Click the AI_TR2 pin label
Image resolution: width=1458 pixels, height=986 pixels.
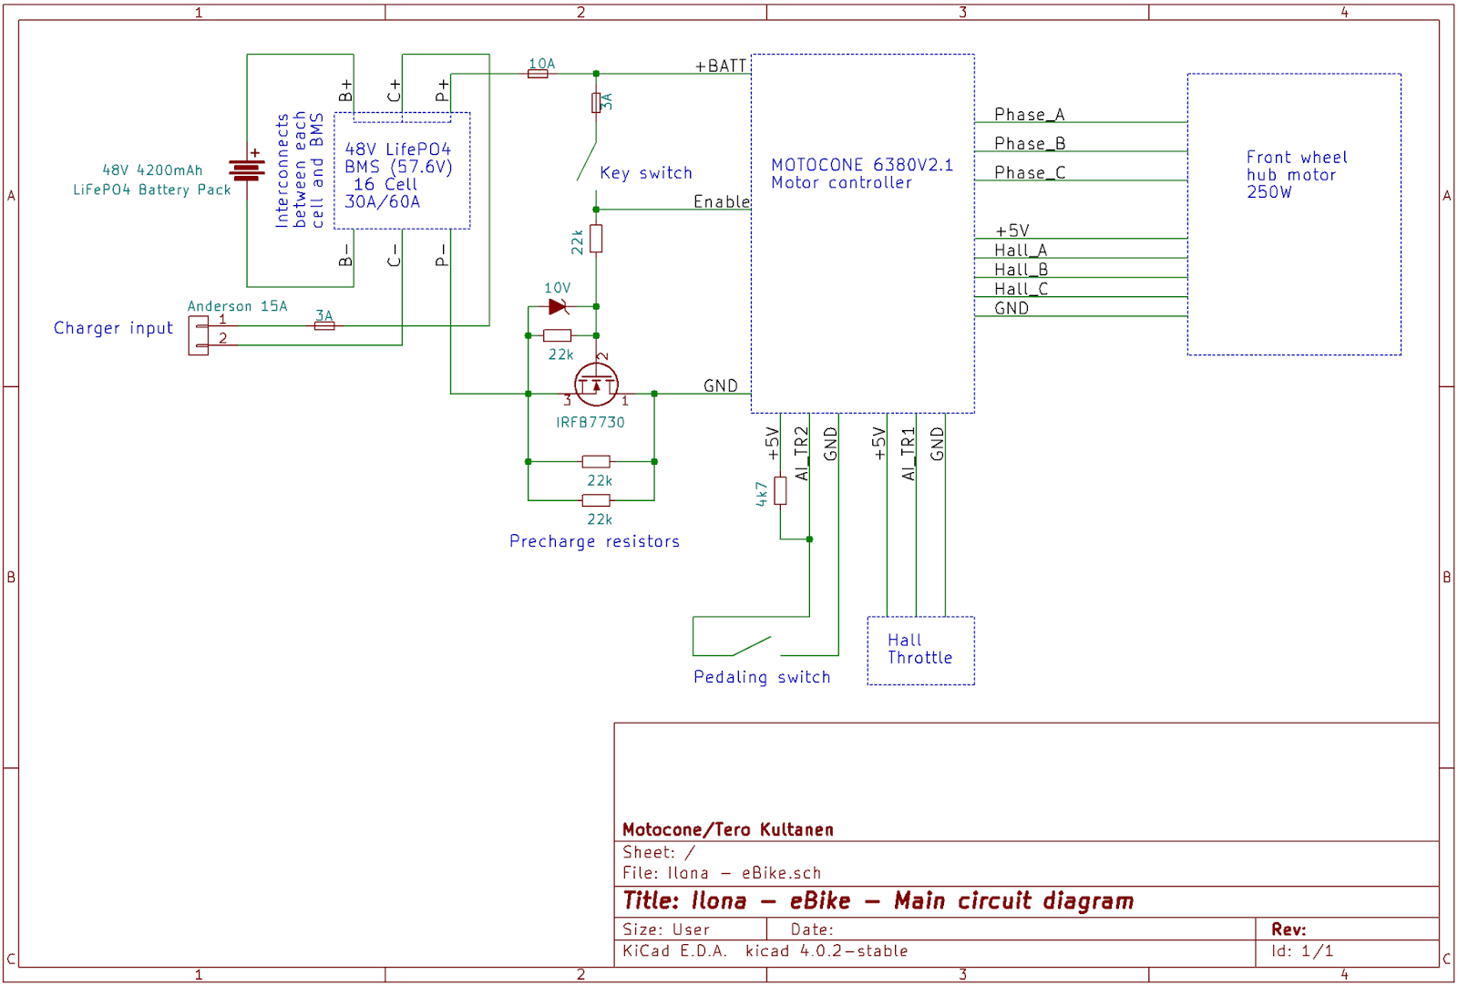(801, 453)
